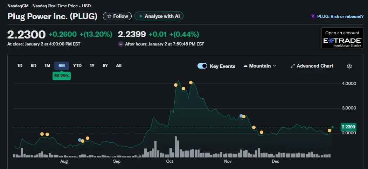The width and height of the screenshot is (368, 169).
Task: Click the Plug Power Inc. (PLUG) title
Action: [x=52, y=16]
